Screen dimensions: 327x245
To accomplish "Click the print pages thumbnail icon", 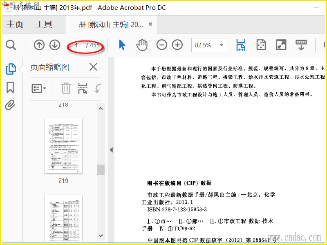I will tap(83, 89).
